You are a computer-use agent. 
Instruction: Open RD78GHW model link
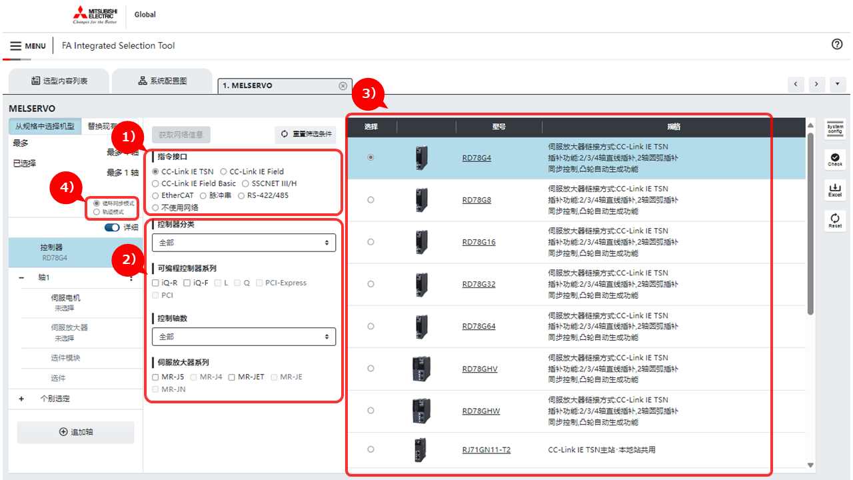tap(480, 411)
